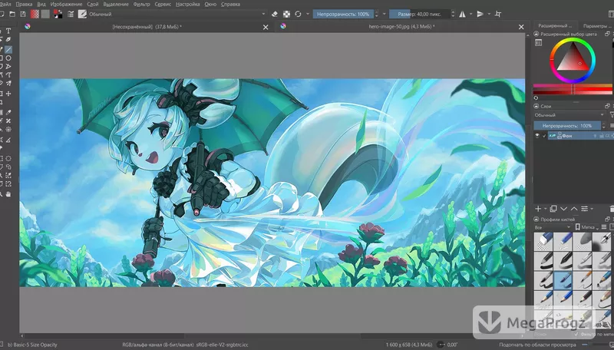
Task: Float the Brush presets docker
Action: tap(607, 220)
